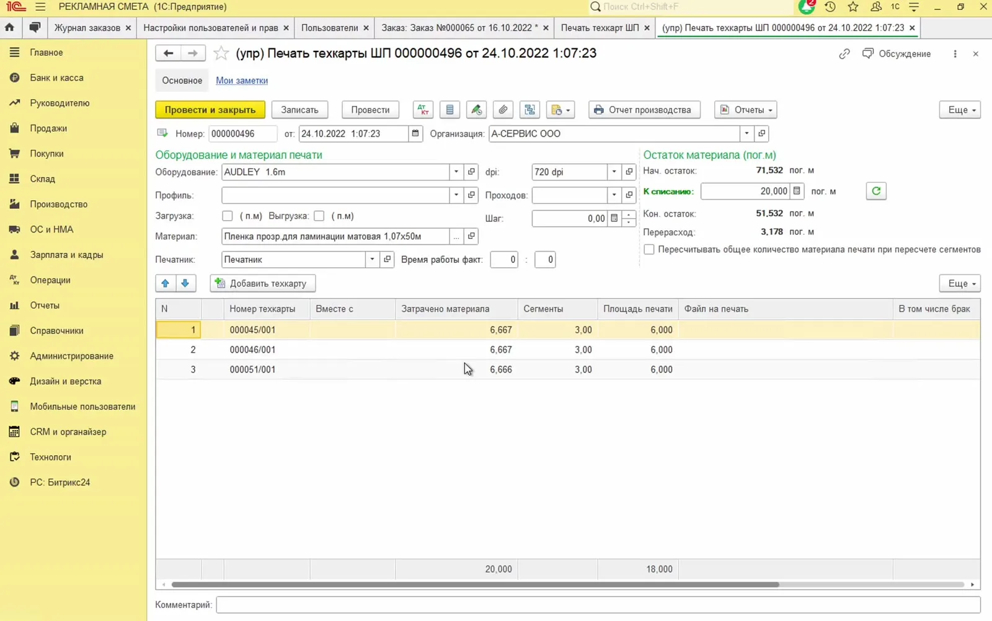
Task: Open date calendar picker icon
Action: 415,133
